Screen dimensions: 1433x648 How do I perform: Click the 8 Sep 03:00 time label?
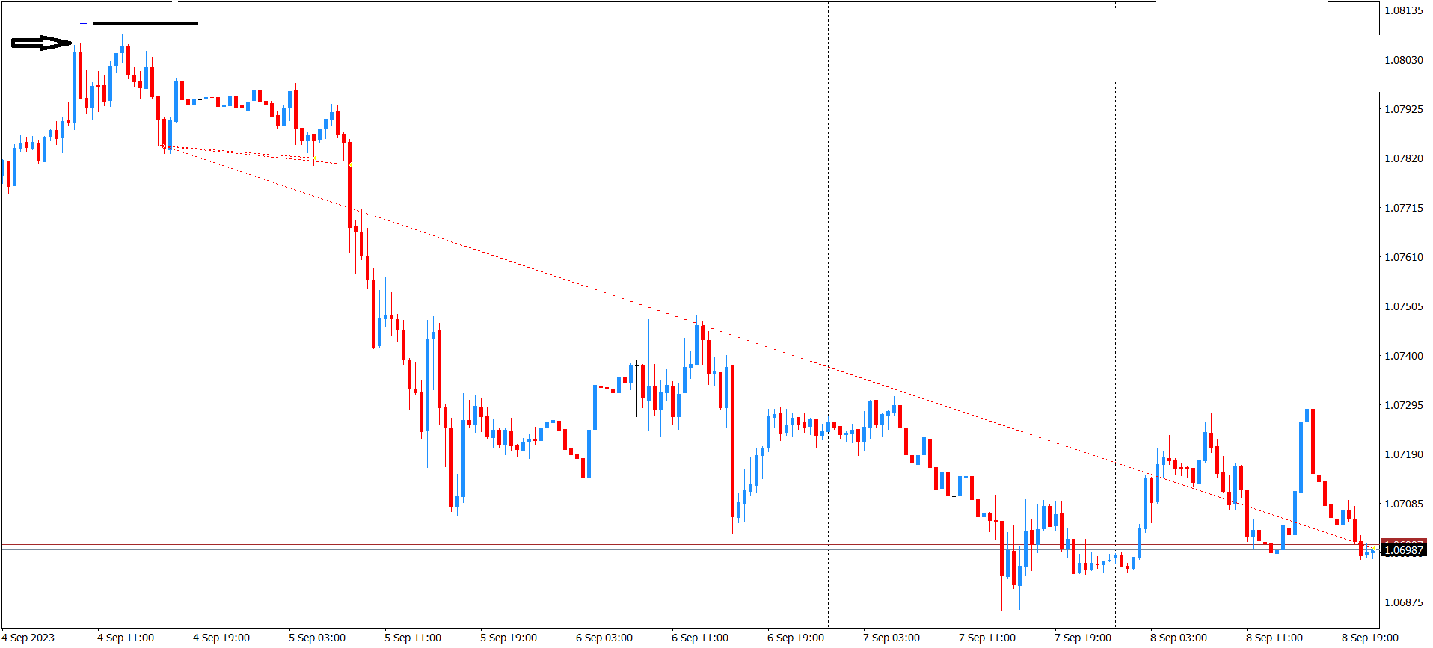pos(1179,638)
